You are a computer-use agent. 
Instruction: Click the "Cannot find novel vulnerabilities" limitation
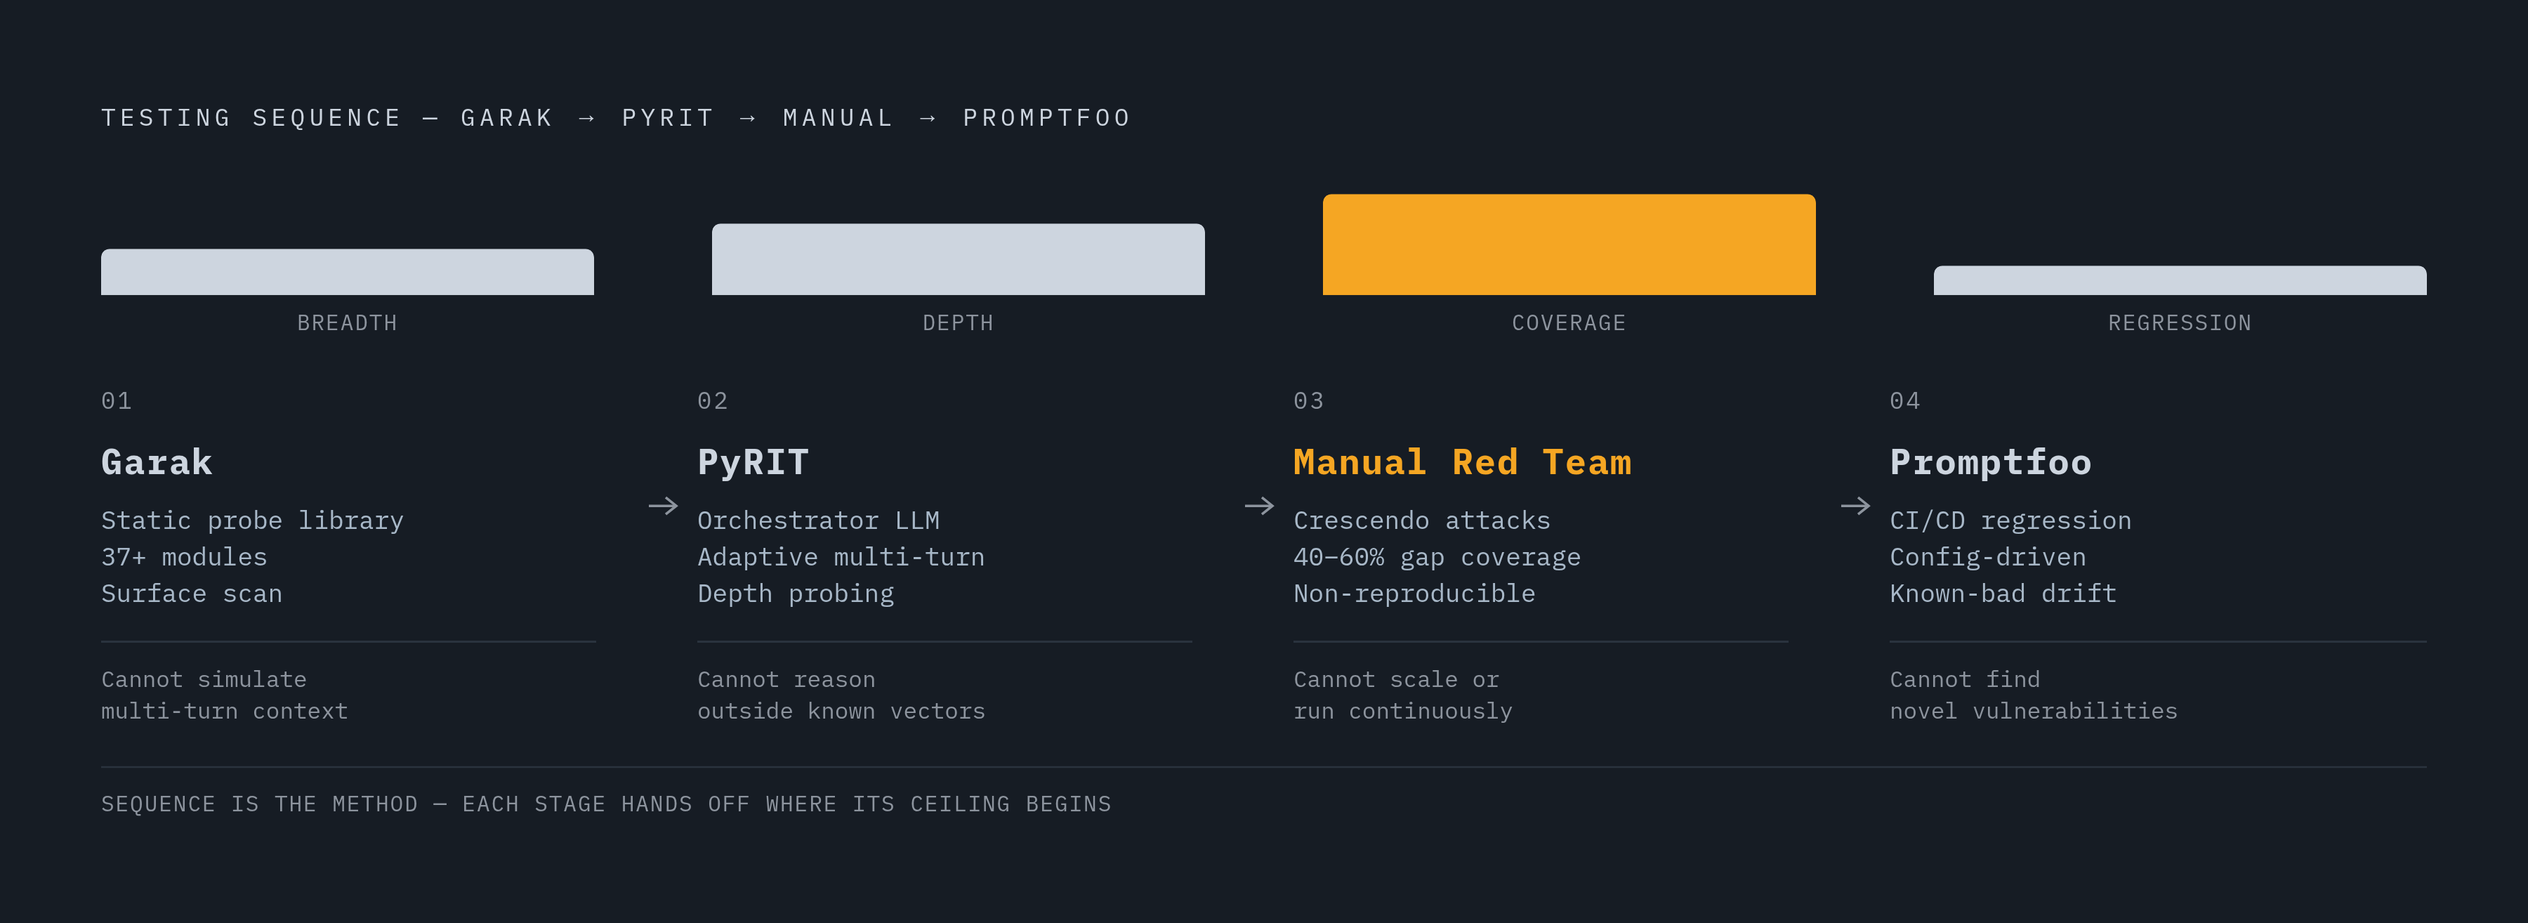(2034, 695)
